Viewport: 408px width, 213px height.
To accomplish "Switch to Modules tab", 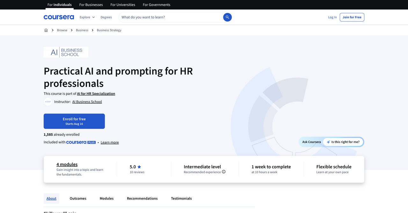I will (106, 198).
